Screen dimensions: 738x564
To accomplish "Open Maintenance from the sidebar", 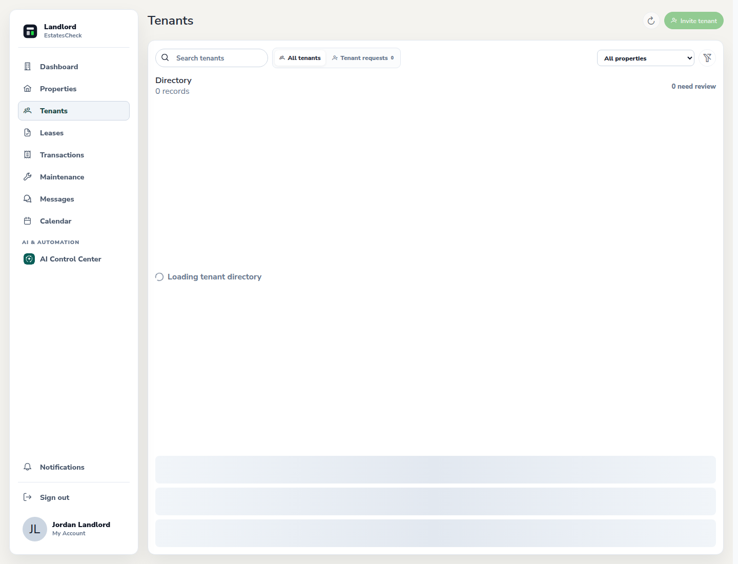I will 74,177.
